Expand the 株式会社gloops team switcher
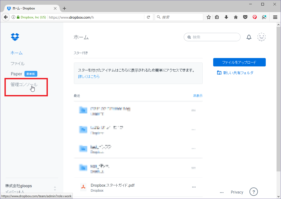The image size is (281, 199). [x=55, y=188]
